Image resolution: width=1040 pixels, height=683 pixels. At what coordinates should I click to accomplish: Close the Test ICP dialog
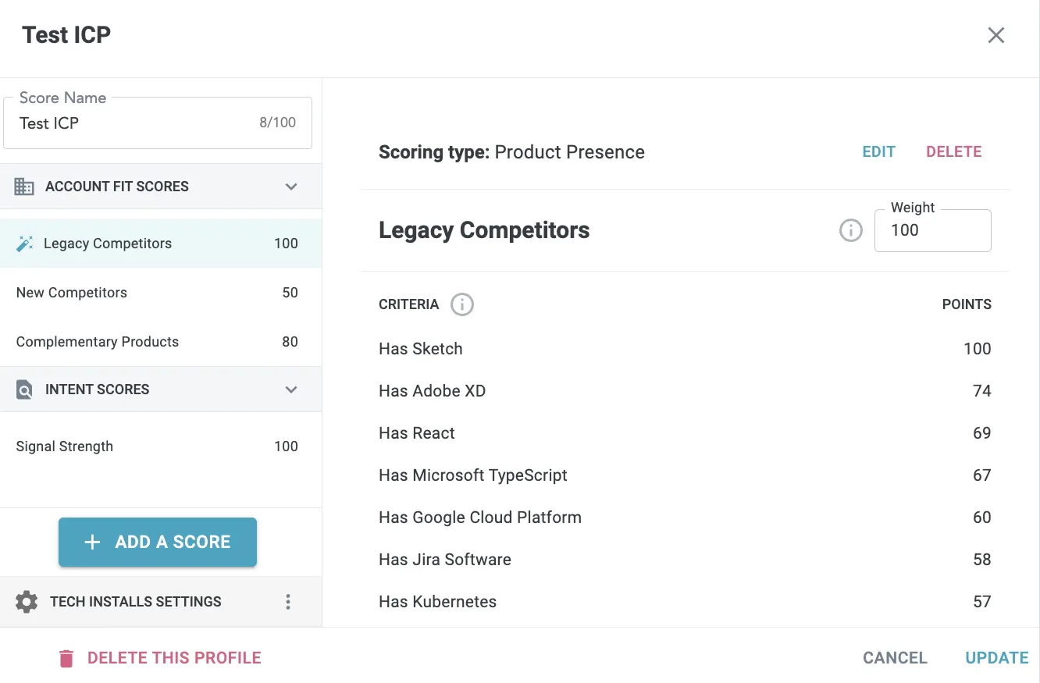[995, 35]
